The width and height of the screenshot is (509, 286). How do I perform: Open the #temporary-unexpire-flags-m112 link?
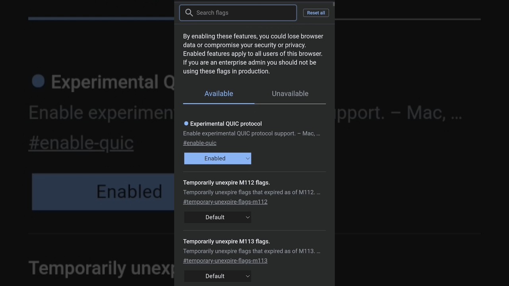225,202
